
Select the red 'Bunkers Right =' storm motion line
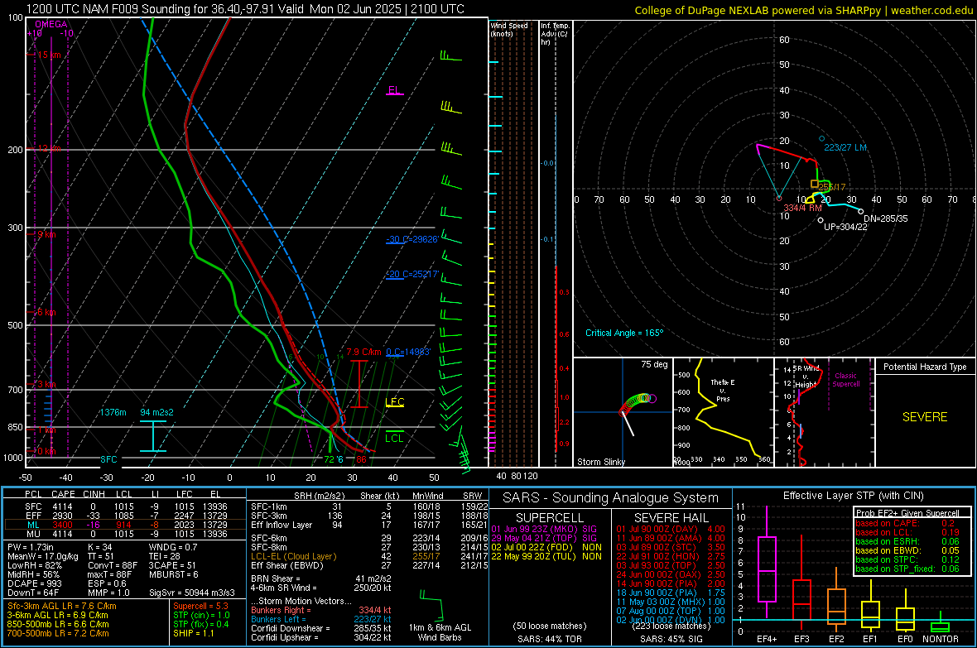tap(321, 610)
